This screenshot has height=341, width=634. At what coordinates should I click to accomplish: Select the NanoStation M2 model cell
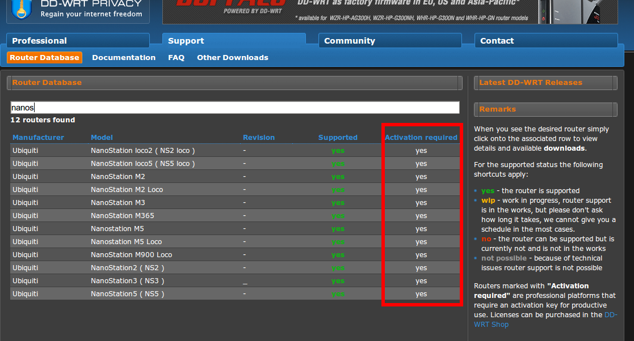pos(117,177)
